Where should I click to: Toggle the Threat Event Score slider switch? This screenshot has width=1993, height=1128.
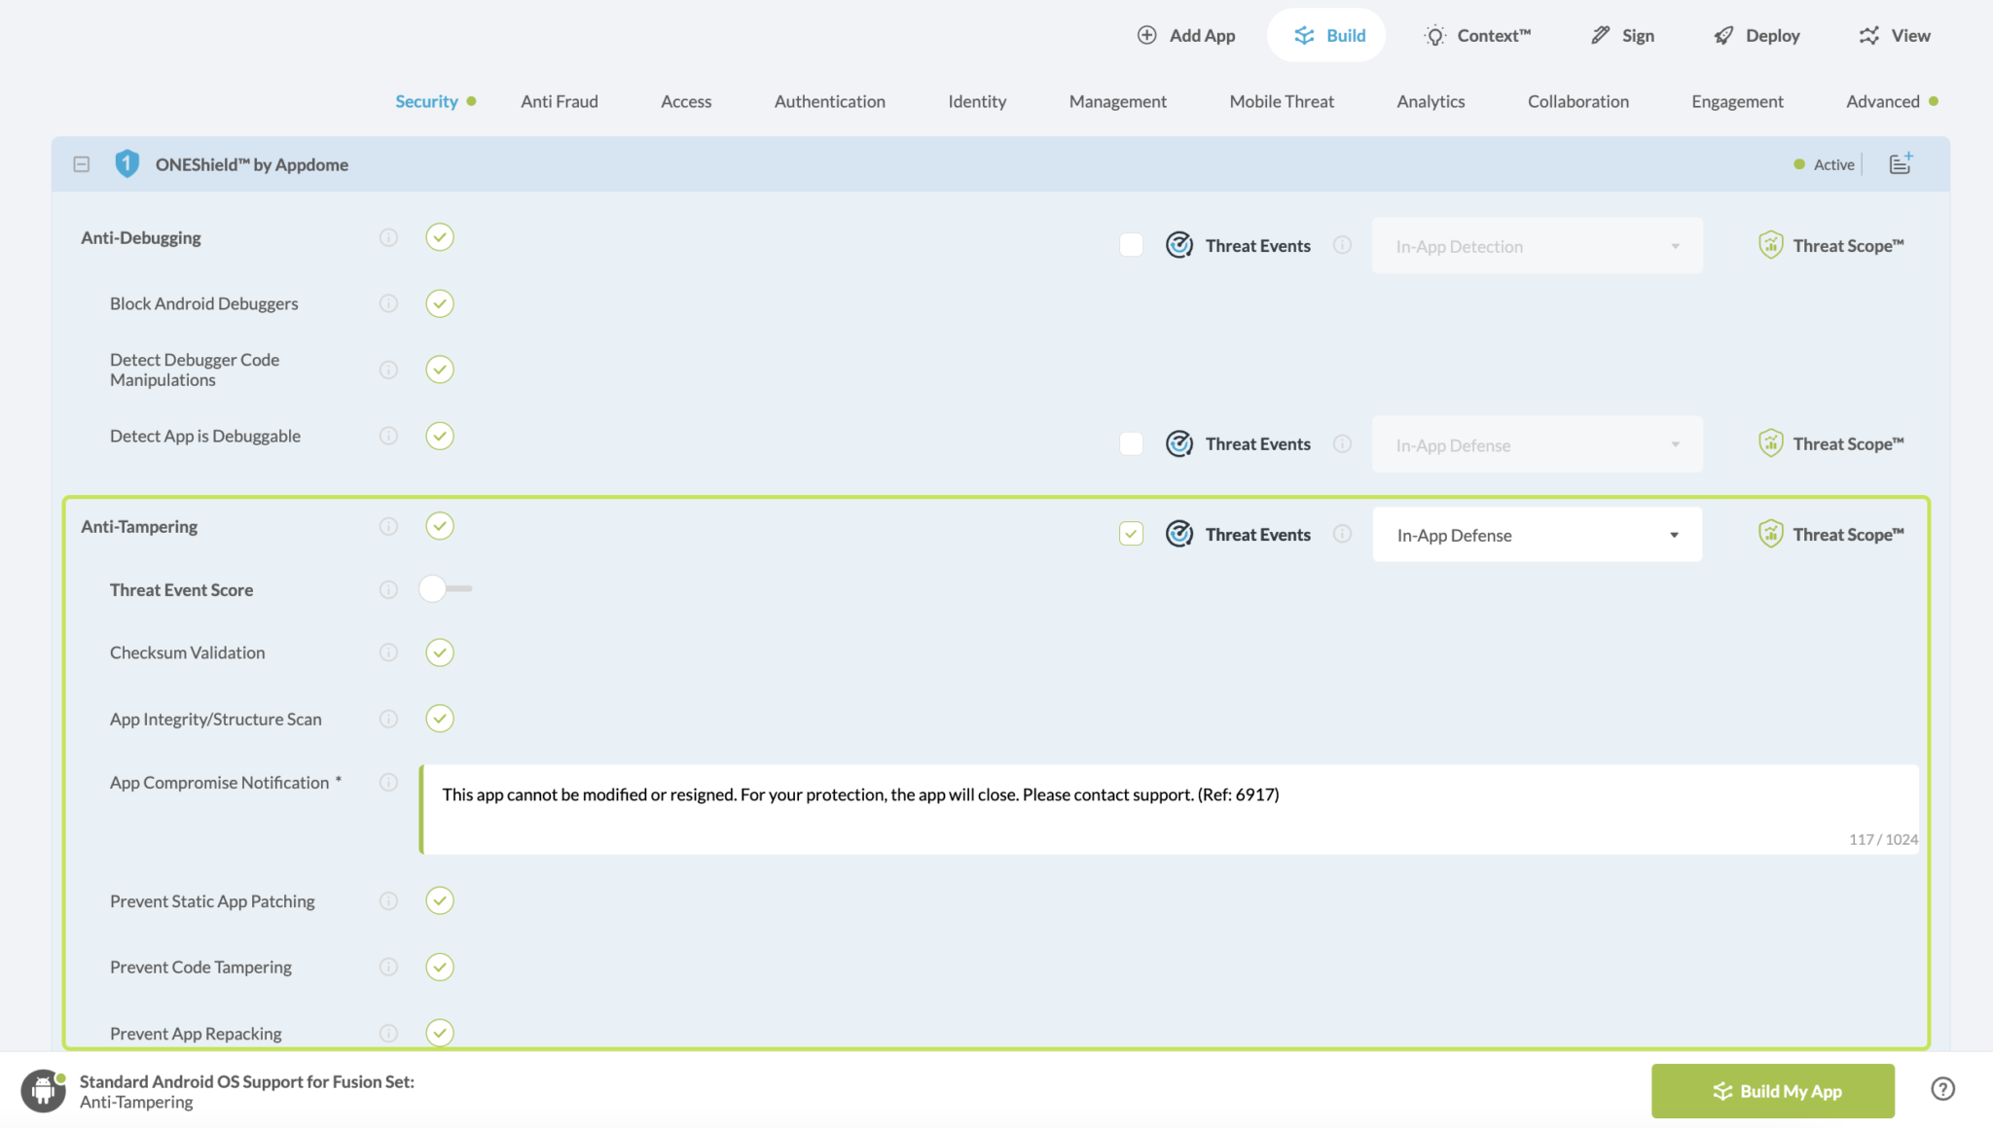click(x=445, y=588)
